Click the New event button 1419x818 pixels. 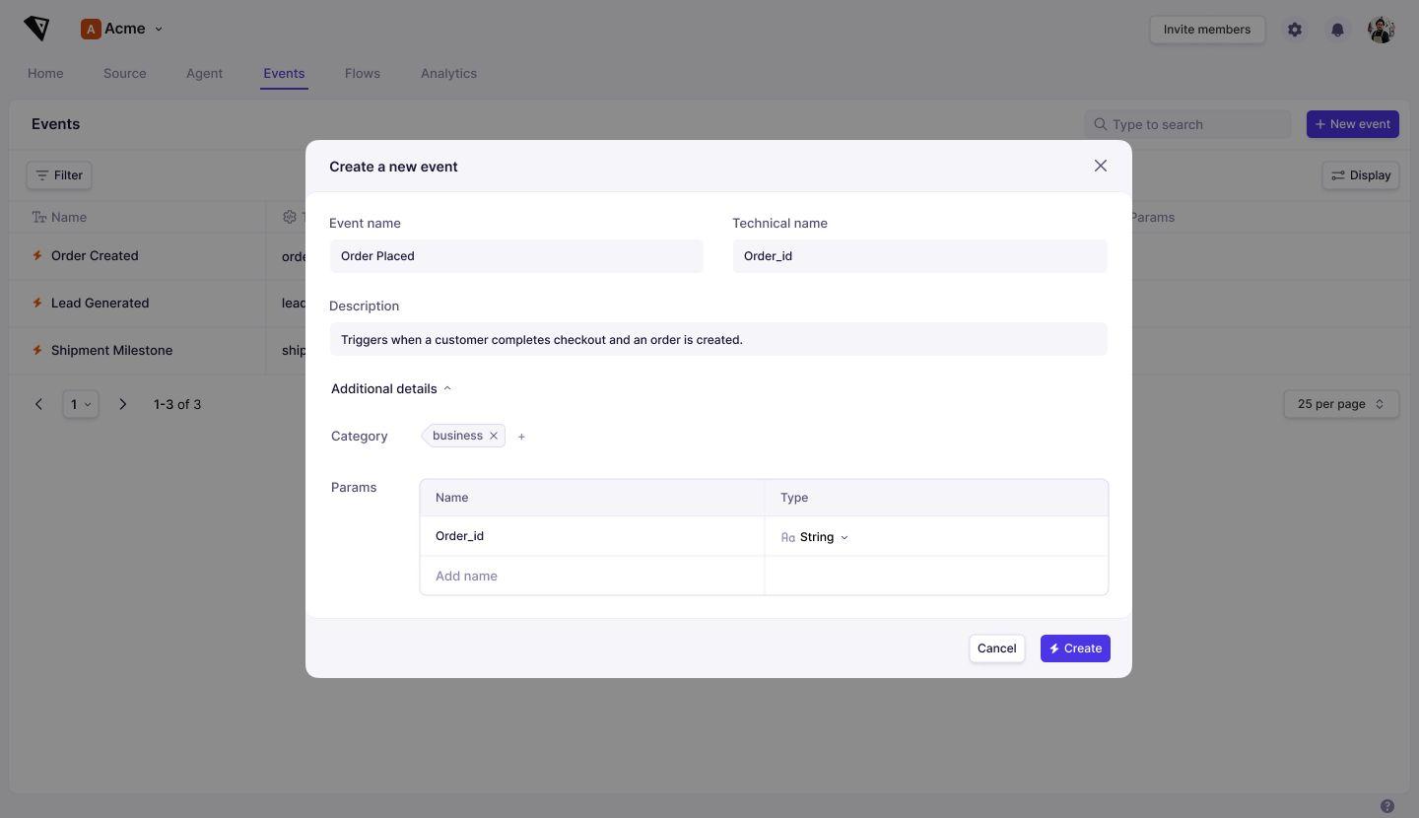(x=1353, y=124)
